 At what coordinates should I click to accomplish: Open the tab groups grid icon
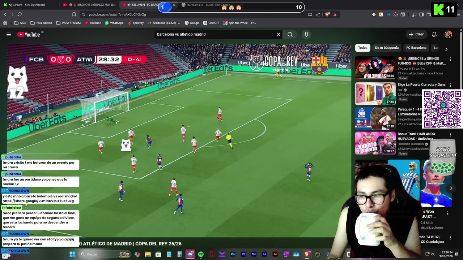[x=5, y=23]
